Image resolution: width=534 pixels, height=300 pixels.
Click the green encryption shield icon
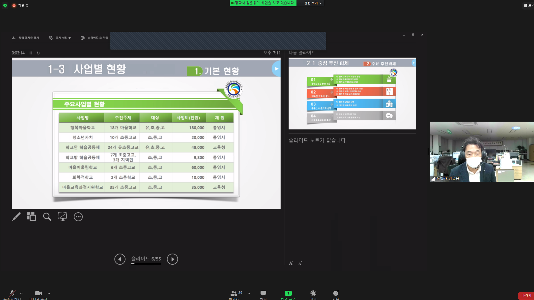pyautogui.click(x=5, y=5)
